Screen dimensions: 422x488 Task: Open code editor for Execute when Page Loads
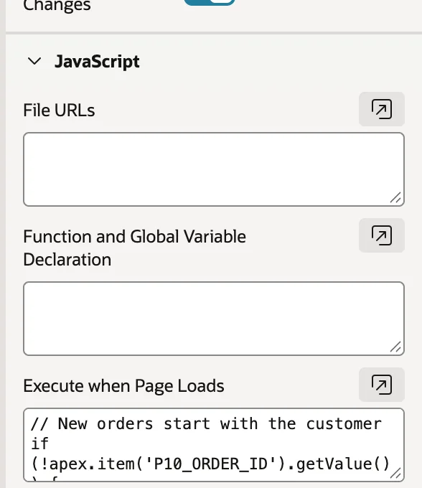(382, 385)
